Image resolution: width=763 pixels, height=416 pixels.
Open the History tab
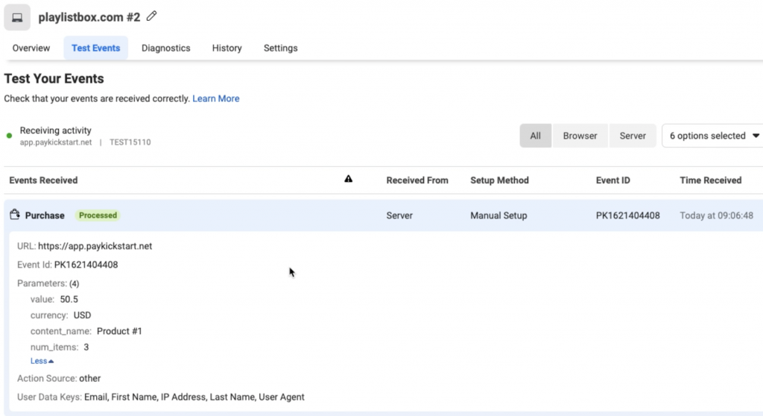point(227,48)
